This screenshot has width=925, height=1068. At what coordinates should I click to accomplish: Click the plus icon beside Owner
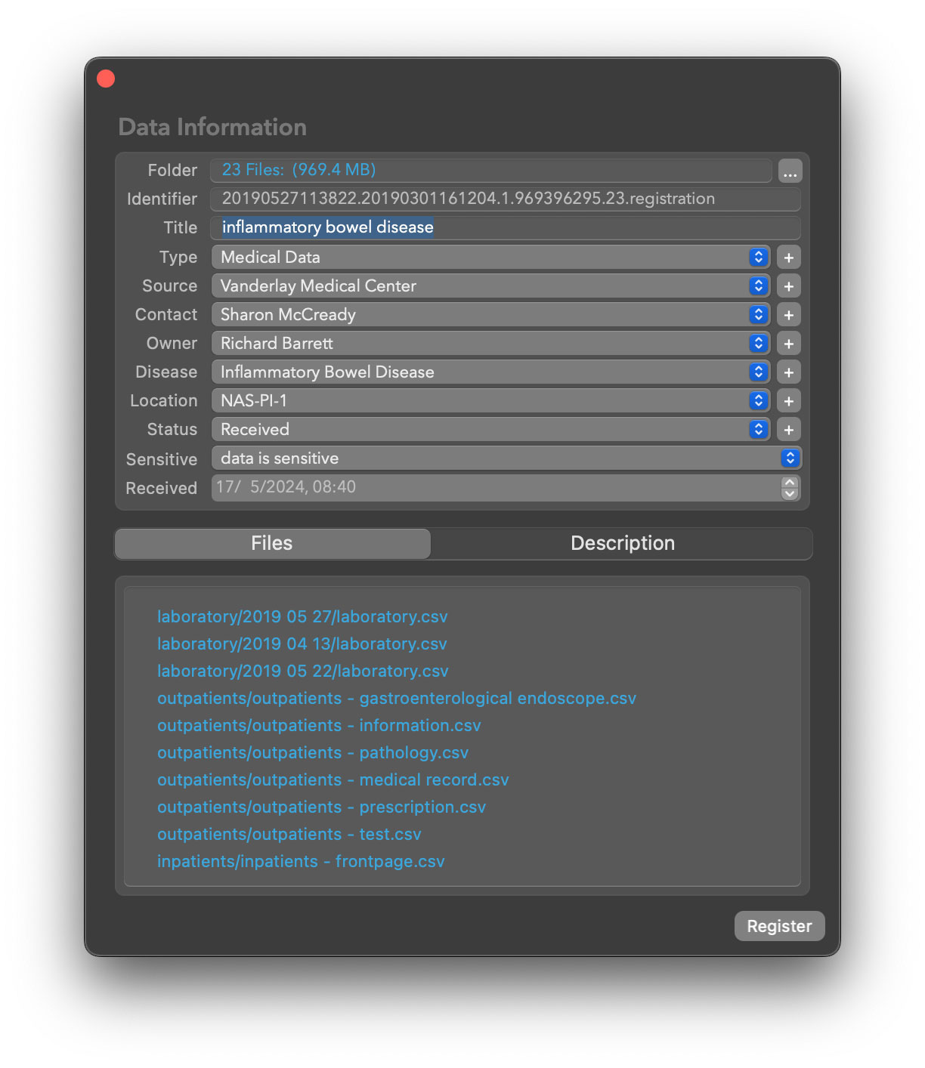788,344
